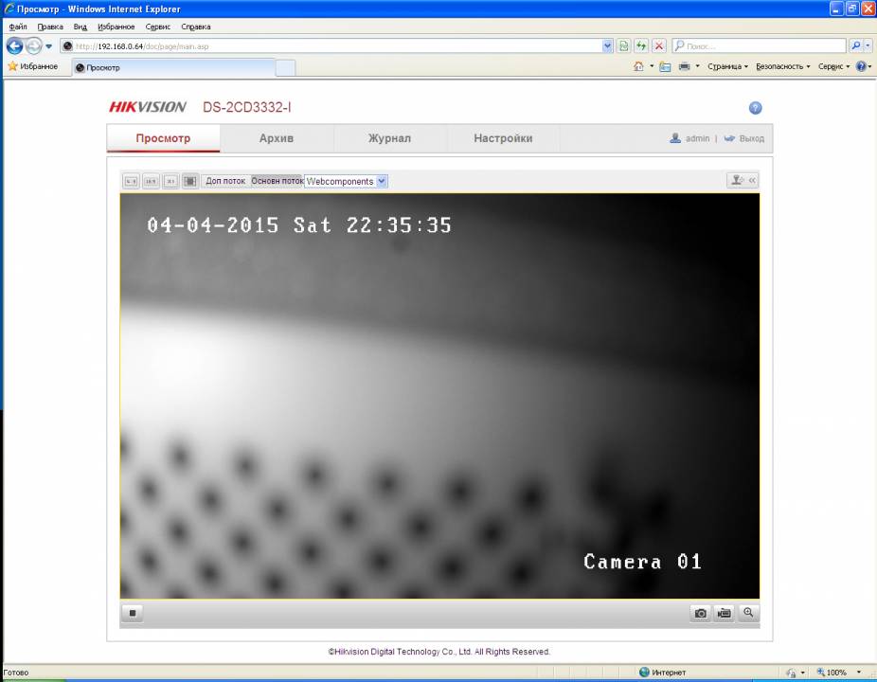The image size is (877, 682).
Task: Click the Поиск search box
Action: 759,46
